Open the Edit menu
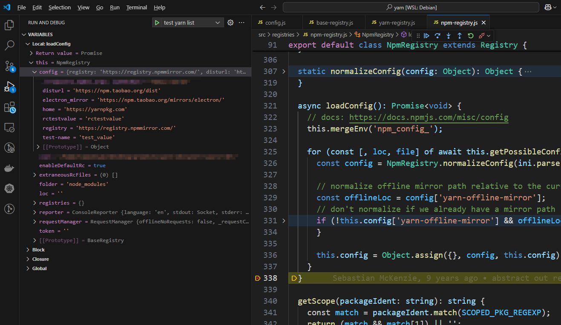Viewport: 561px width, 325px height. pyautogui.click(x=37, y=7)
